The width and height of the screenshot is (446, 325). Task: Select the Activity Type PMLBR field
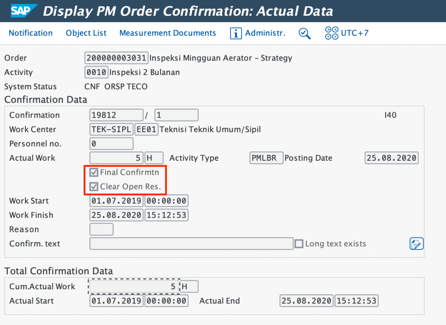click(266, 158)
